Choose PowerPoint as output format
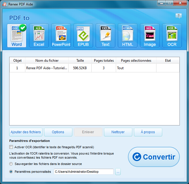 pyautogui.click(x=61, y=35)
